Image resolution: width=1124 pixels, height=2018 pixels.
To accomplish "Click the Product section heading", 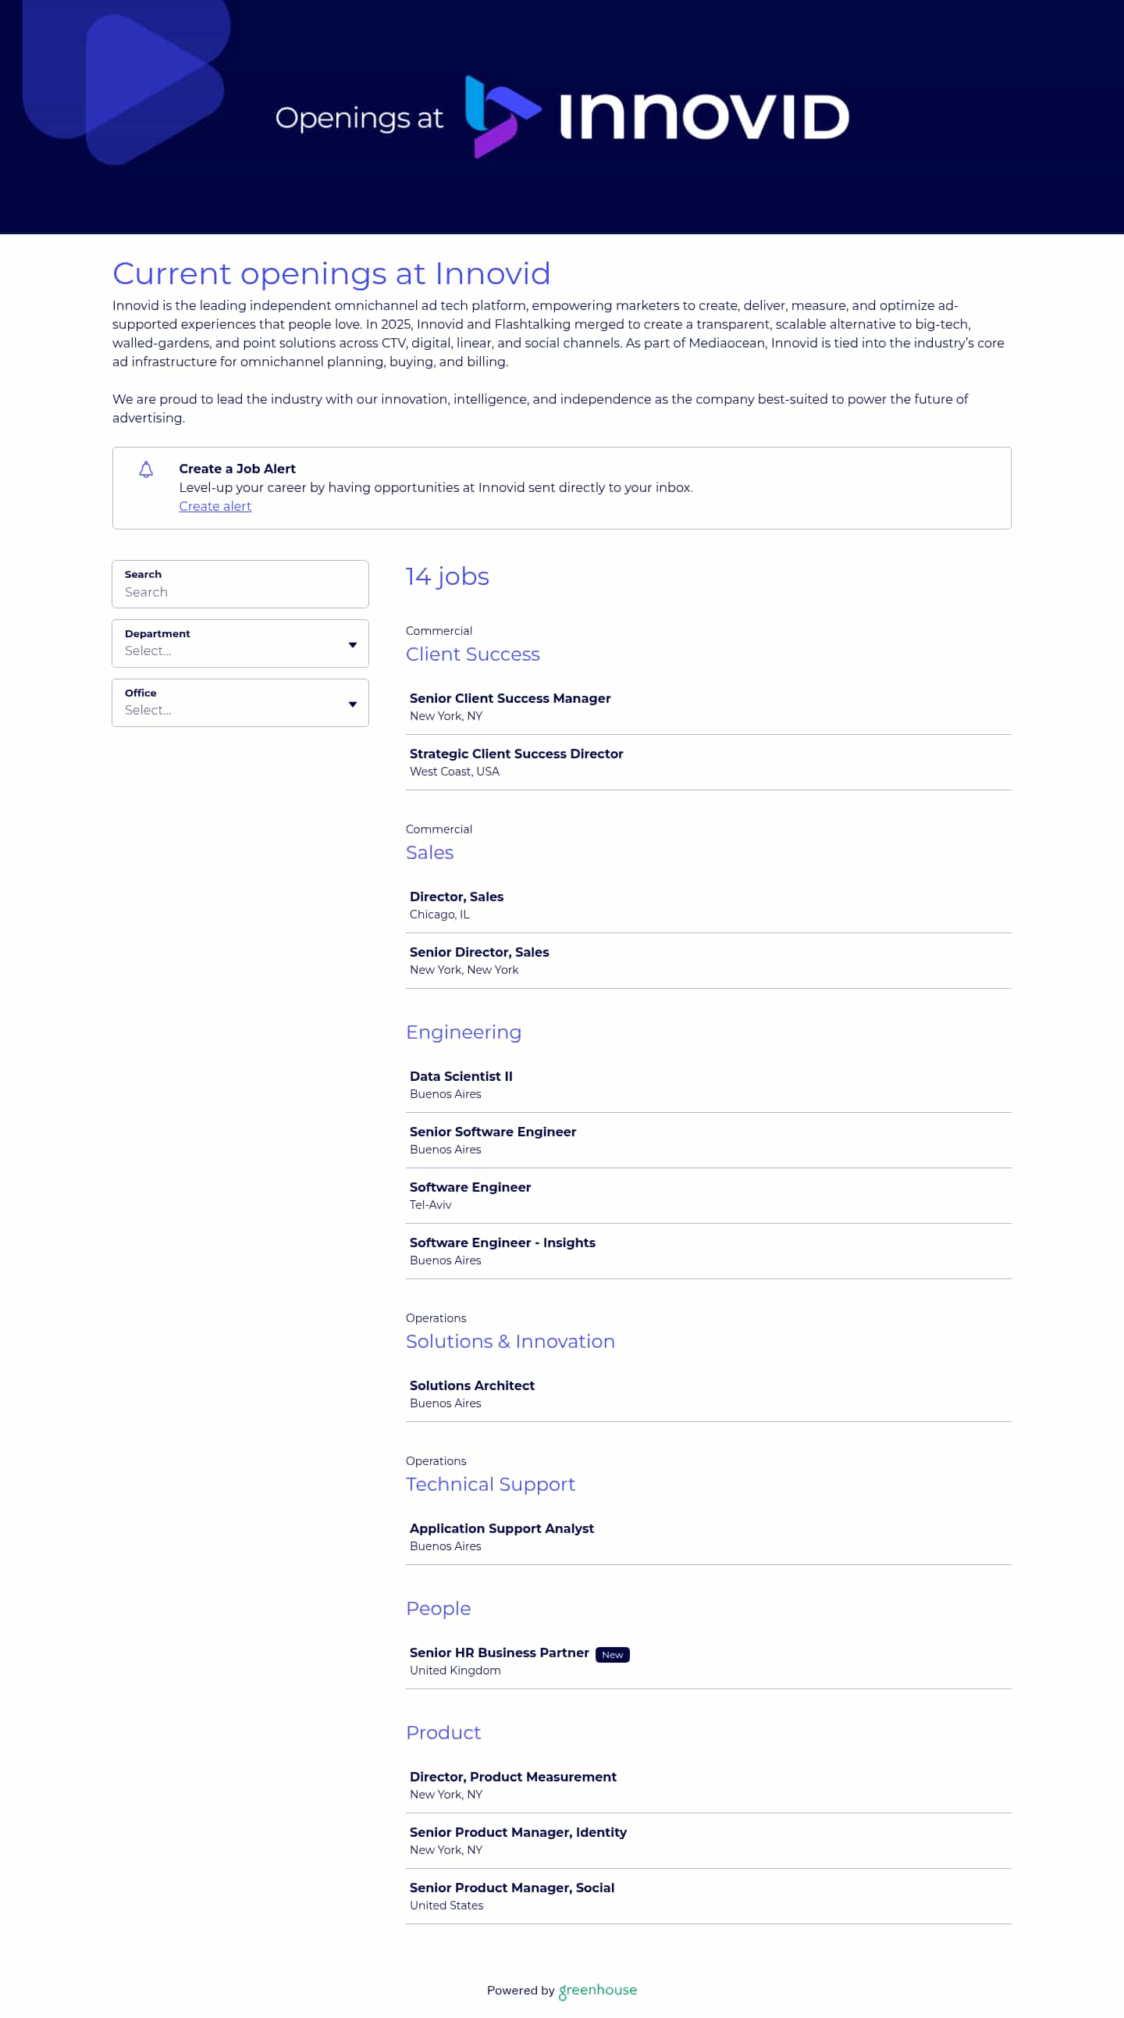I will [443, 1733].
